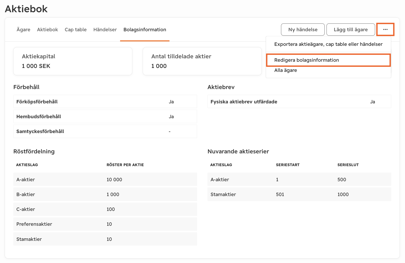Click the Preferensaktier row

[105, 224]
